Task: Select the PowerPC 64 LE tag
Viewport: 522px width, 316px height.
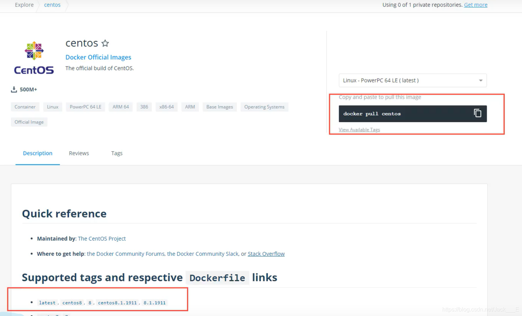Action: pos(85,107)
